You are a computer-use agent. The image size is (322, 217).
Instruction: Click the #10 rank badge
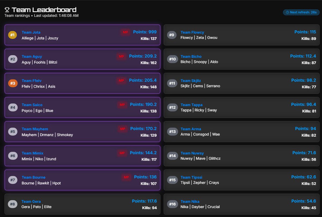pos(172,59)
